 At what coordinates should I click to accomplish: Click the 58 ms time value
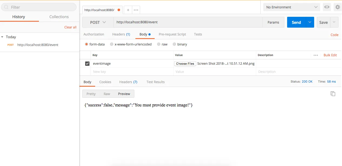click(331, 82)
